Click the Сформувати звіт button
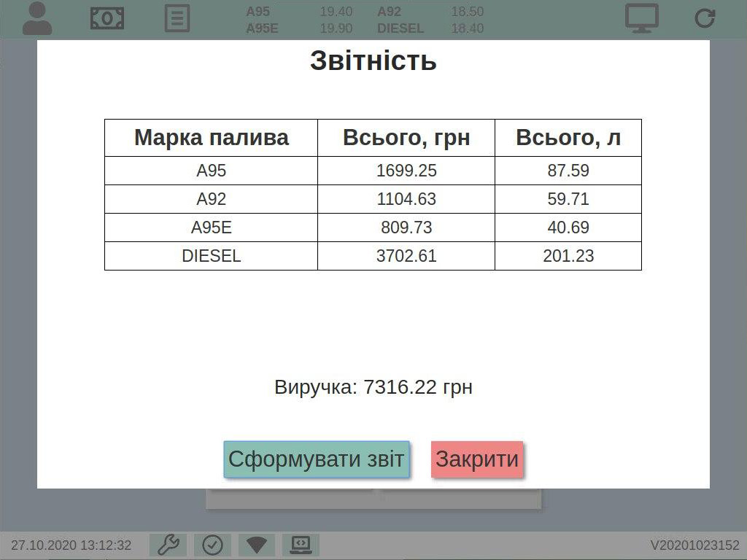Screen dimensions: 747x560 click(x=317, y=459)
